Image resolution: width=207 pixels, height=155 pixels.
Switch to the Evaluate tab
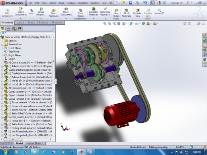point(43,23)
